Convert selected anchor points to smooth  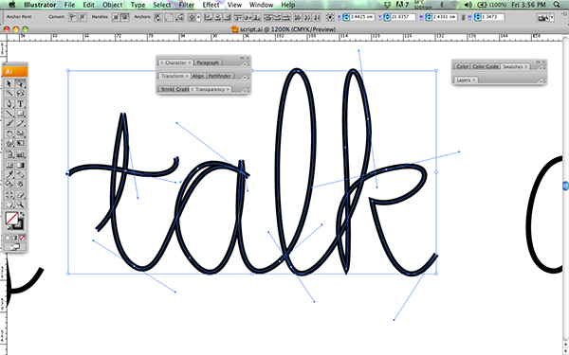point(83,17)
